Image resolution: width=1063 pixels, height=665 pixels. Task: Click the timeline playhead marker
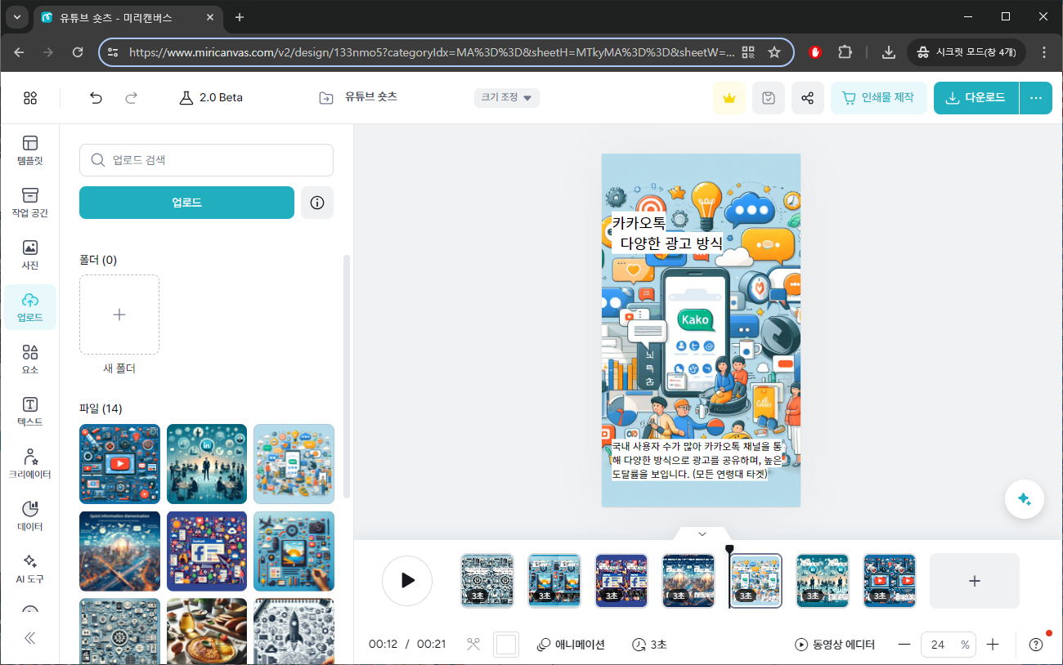coord(729,551)
